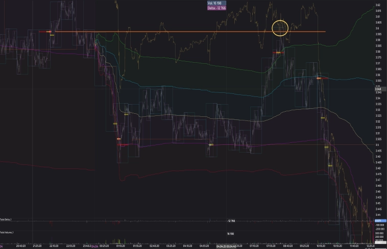Click the 3.5 label on price scale
Viewport: 387px width, 249px height.
(378, 145)
